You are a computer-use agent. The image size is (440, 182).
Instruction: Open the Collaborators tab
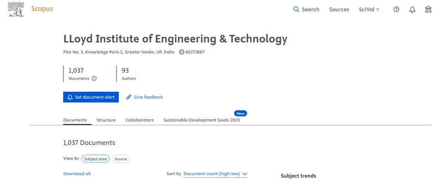139,120
